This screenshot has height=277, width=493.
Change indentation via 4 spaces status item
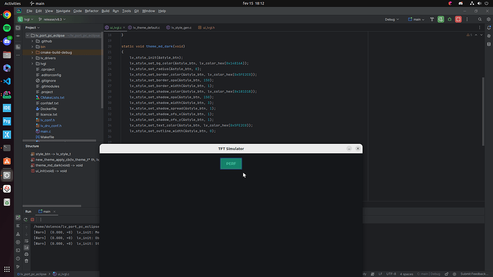coord(406,274)
